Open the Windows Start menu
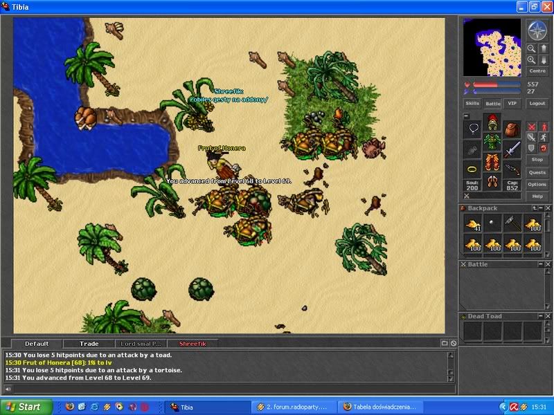This screenshot has width=554, height=415. tap(26, 407)
